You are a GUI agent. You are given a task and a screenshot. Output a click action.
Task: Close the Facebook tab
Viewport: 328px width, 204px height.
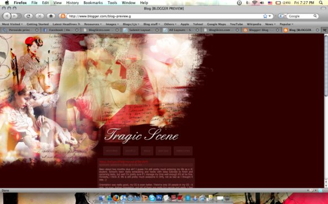(77, 30)
